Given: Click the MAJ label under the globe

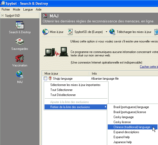Looking at the screenshot, I should tap(20, 82).
